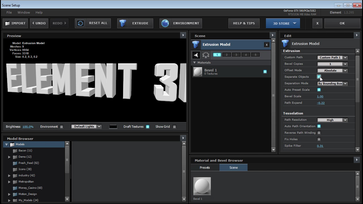Confirm with the OK button

342,23
